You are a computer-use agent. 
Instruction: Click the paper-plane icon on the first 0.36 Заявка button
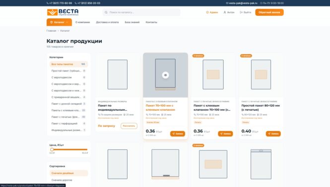pos(174,134)
